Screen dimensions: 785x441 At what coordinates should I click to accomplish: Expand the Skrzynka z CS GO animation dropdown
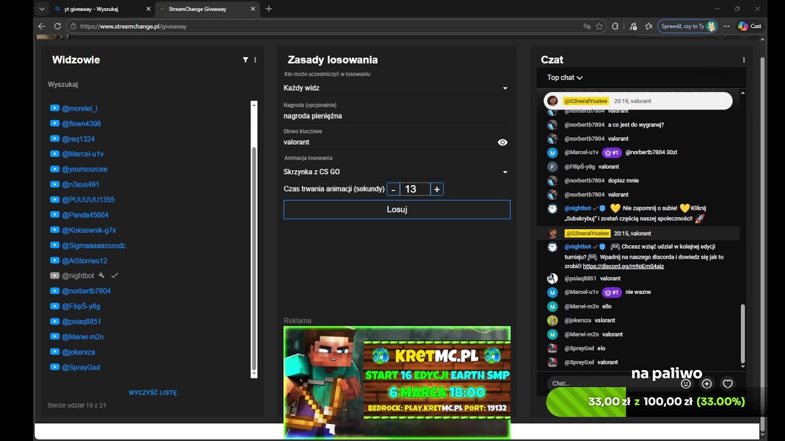(396, 172)
